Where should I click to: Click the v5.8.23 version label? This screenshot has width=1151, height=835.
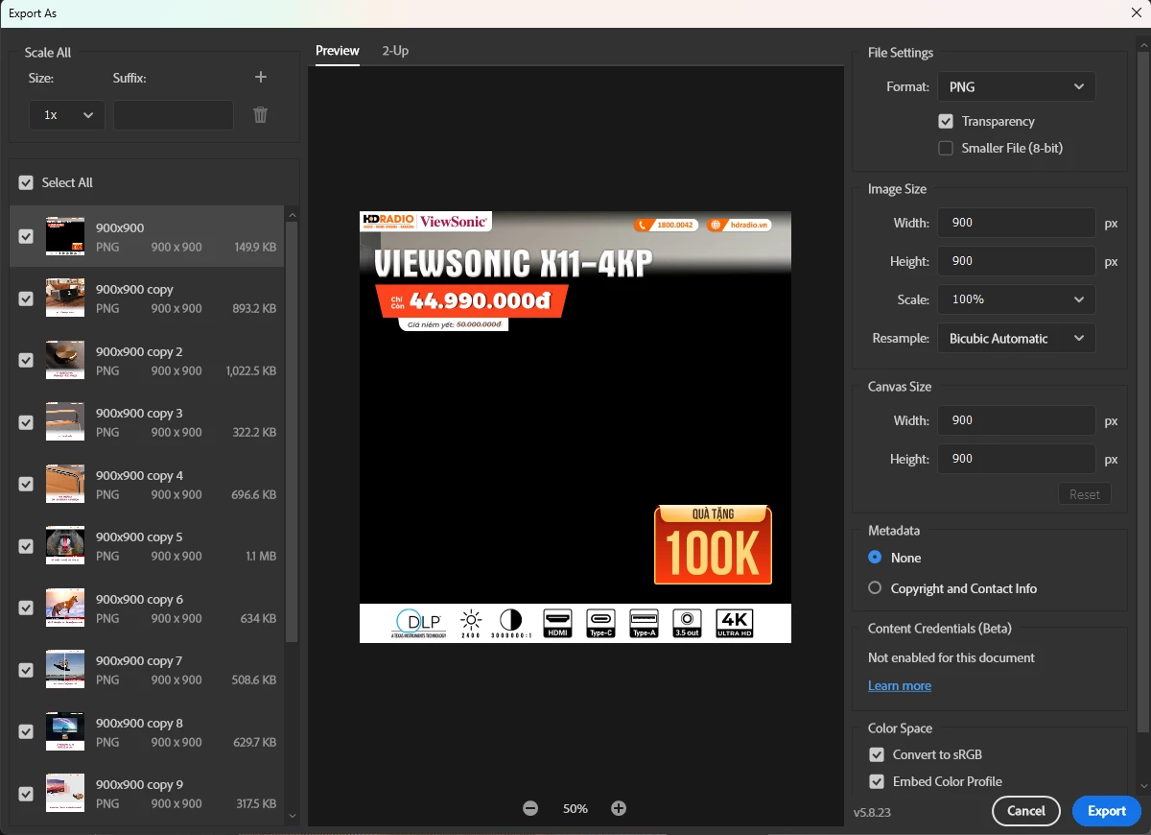click(x=873, y=813)
